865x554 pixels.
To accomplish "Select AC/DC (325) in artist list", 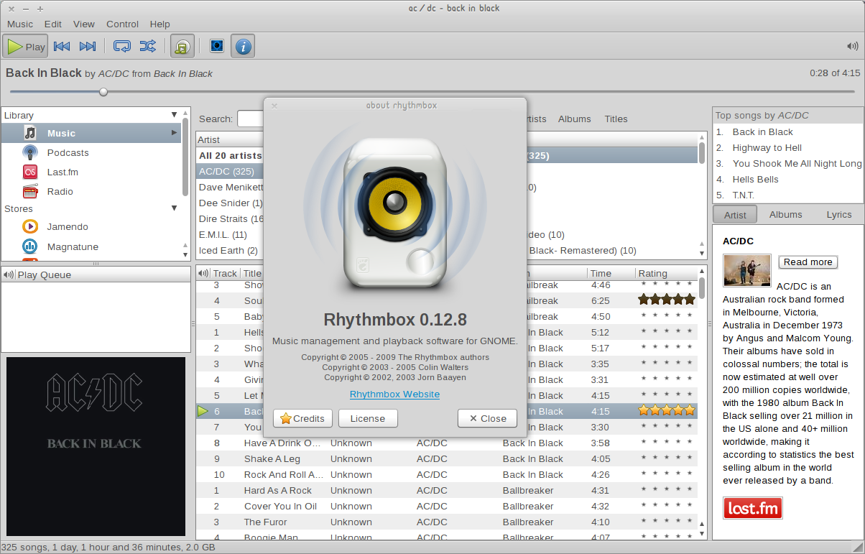I will 230,171.
